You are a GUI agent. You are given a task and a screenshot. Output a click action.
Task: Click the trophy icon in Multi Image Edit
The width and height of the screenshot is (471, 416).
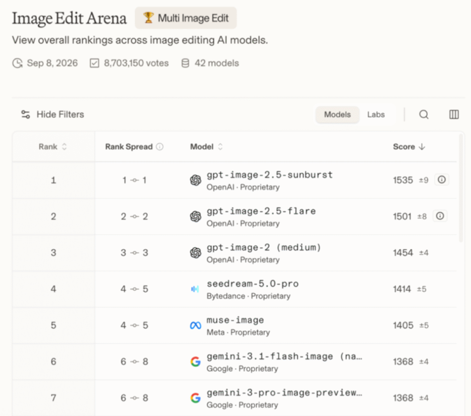[x=148, y=18]
